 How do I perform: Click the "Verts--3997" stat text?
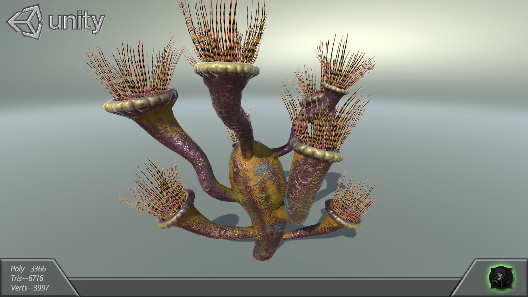[x=30, y=288]
